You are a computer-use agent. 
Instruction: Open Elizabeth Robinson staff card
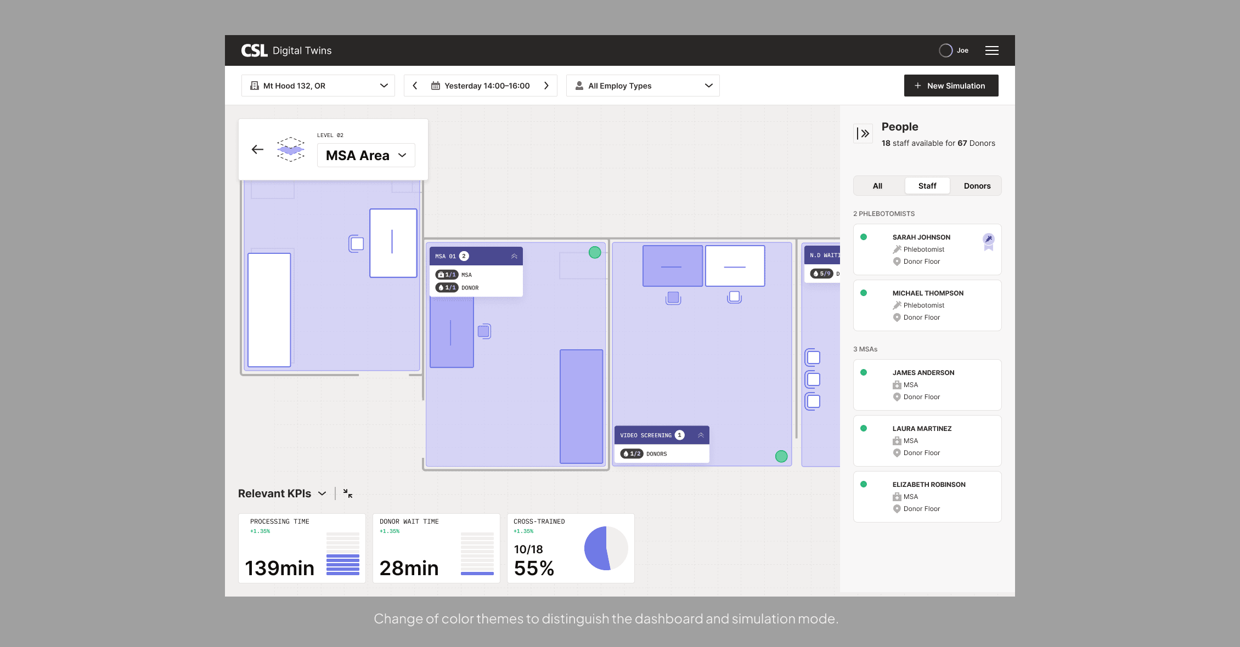tap(927, 497)
